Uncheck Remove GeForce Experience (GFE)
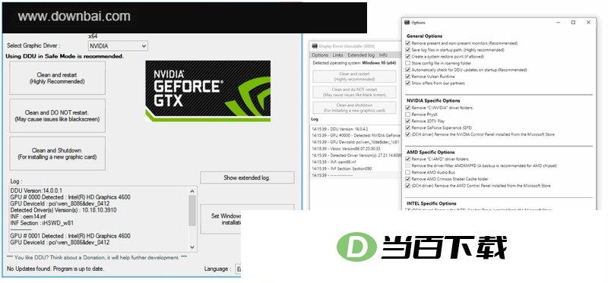The width and height of the screenshot is (608, 283). click(407, 127)
